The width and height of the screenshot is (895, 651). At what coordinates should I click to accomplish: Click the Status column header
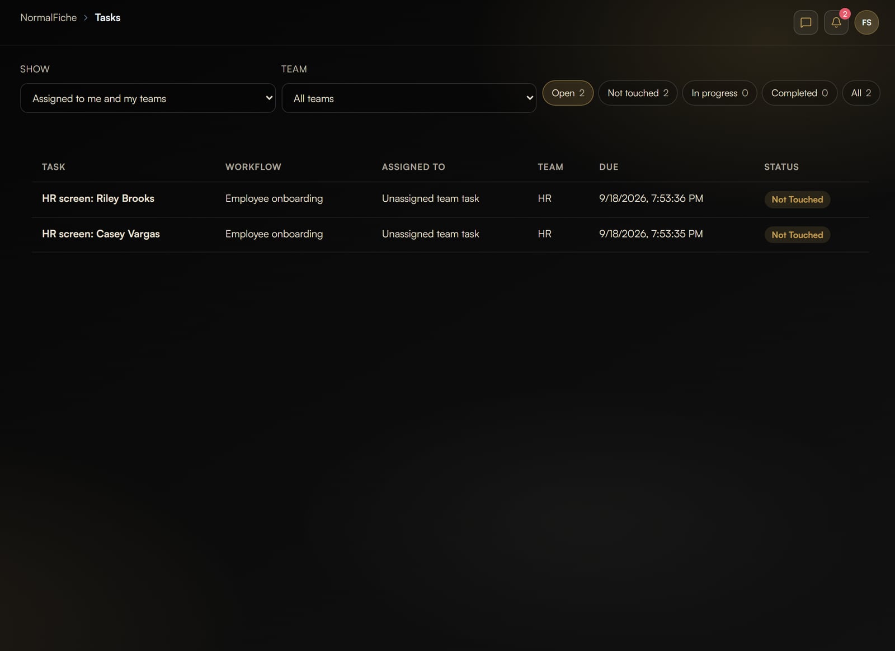781,167
